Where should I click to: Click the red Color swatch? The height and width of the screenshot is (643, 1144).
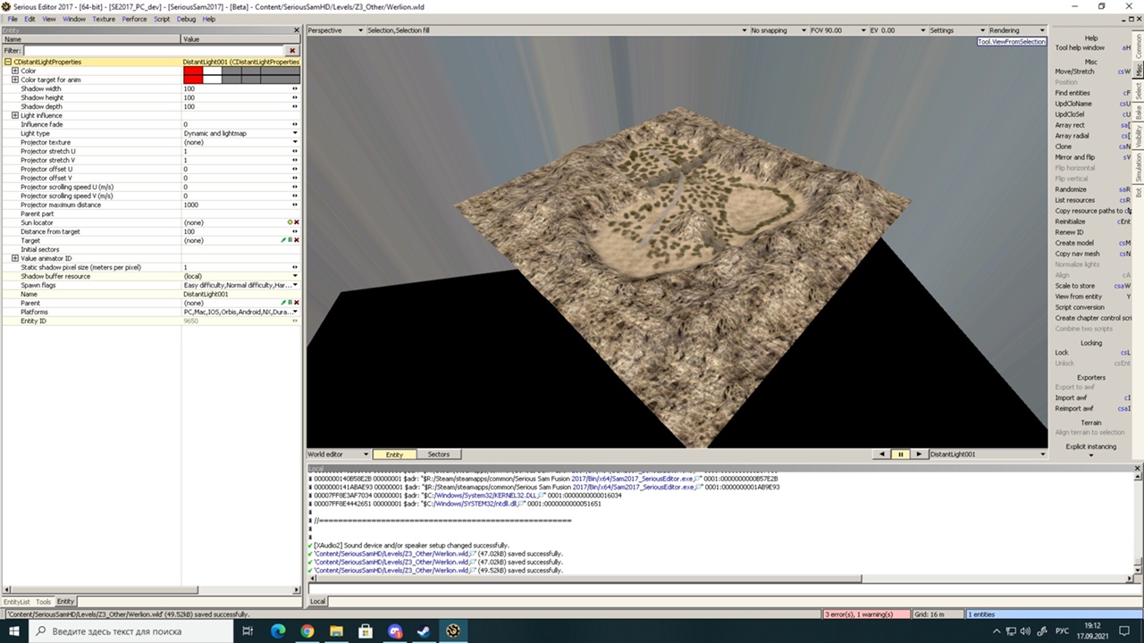click(x=193, y=71)
